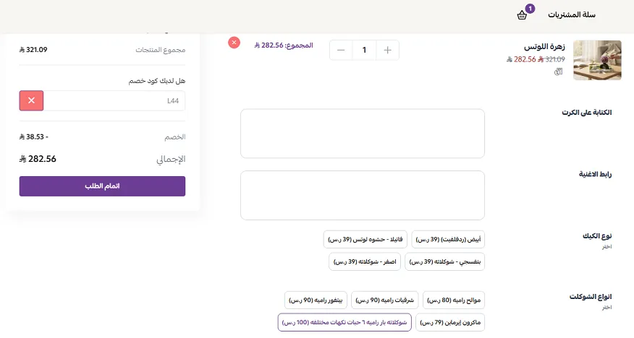
Task: Decrease quantity with minus button
Action: [x=341, y=50]
